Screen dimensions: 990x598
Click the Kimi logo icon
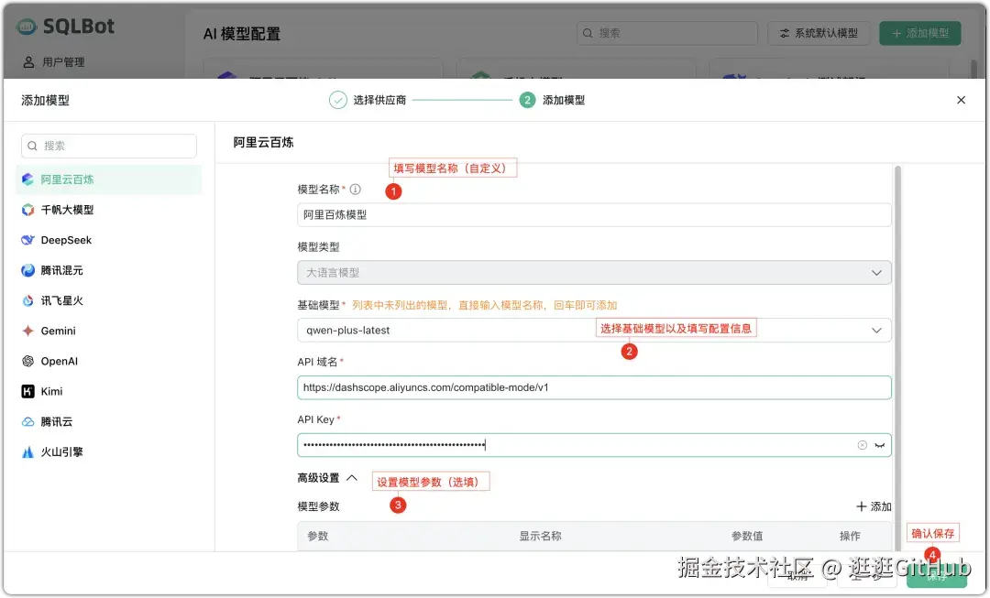(27, 391)
